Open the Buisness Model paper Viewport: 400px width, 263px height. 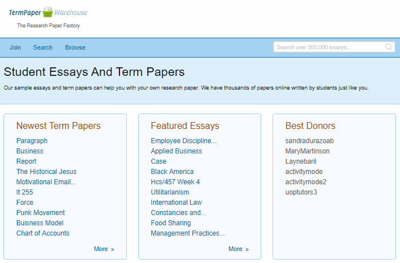click(x=40, y=223)
